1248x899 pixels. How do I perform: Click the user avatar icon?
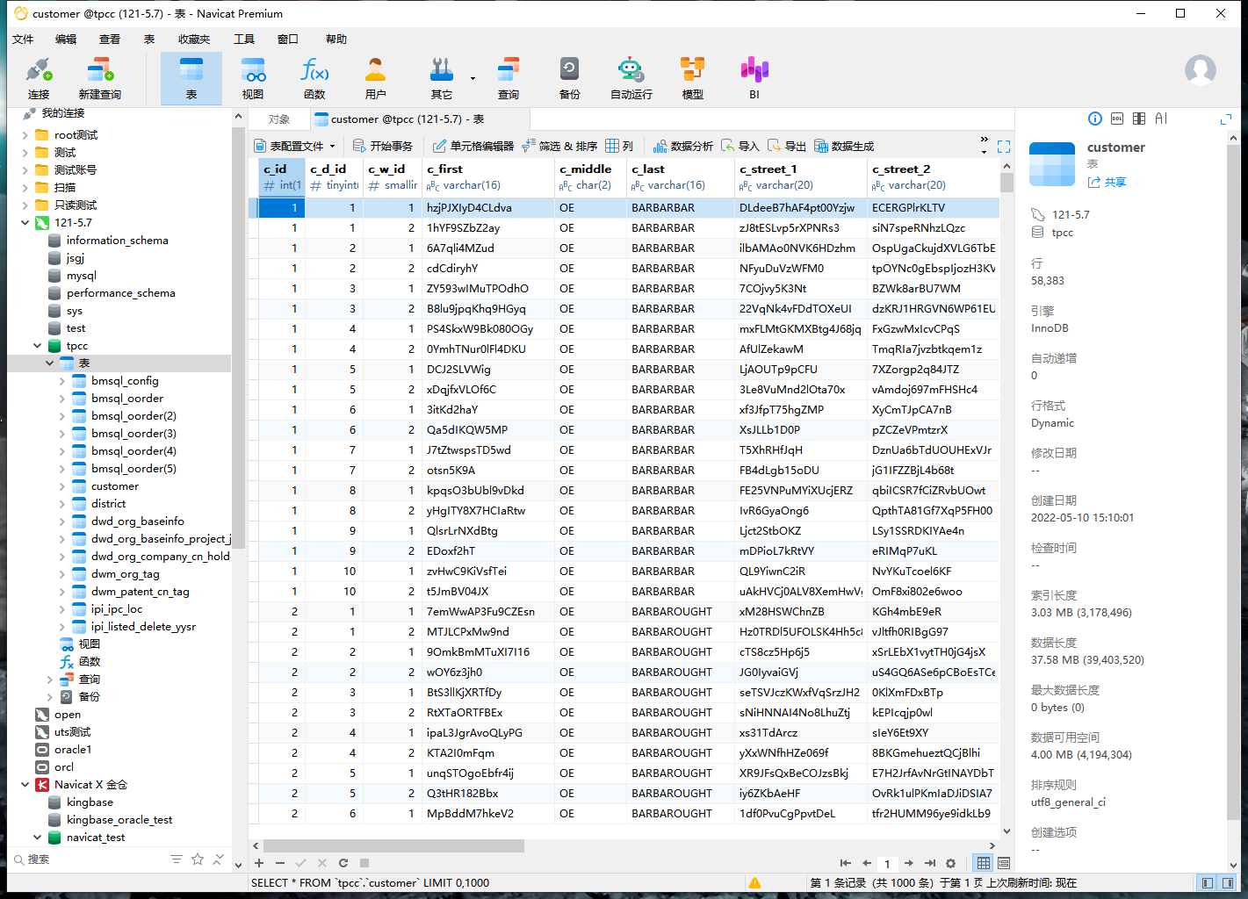tap(1201, 71)
